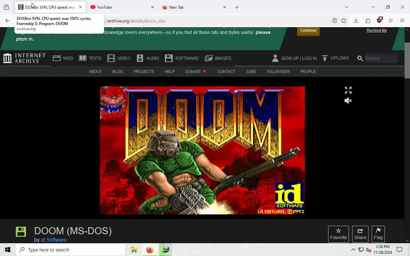Open the notifications action center
Screen dimensions: 410x256
[x=399, y=250]
